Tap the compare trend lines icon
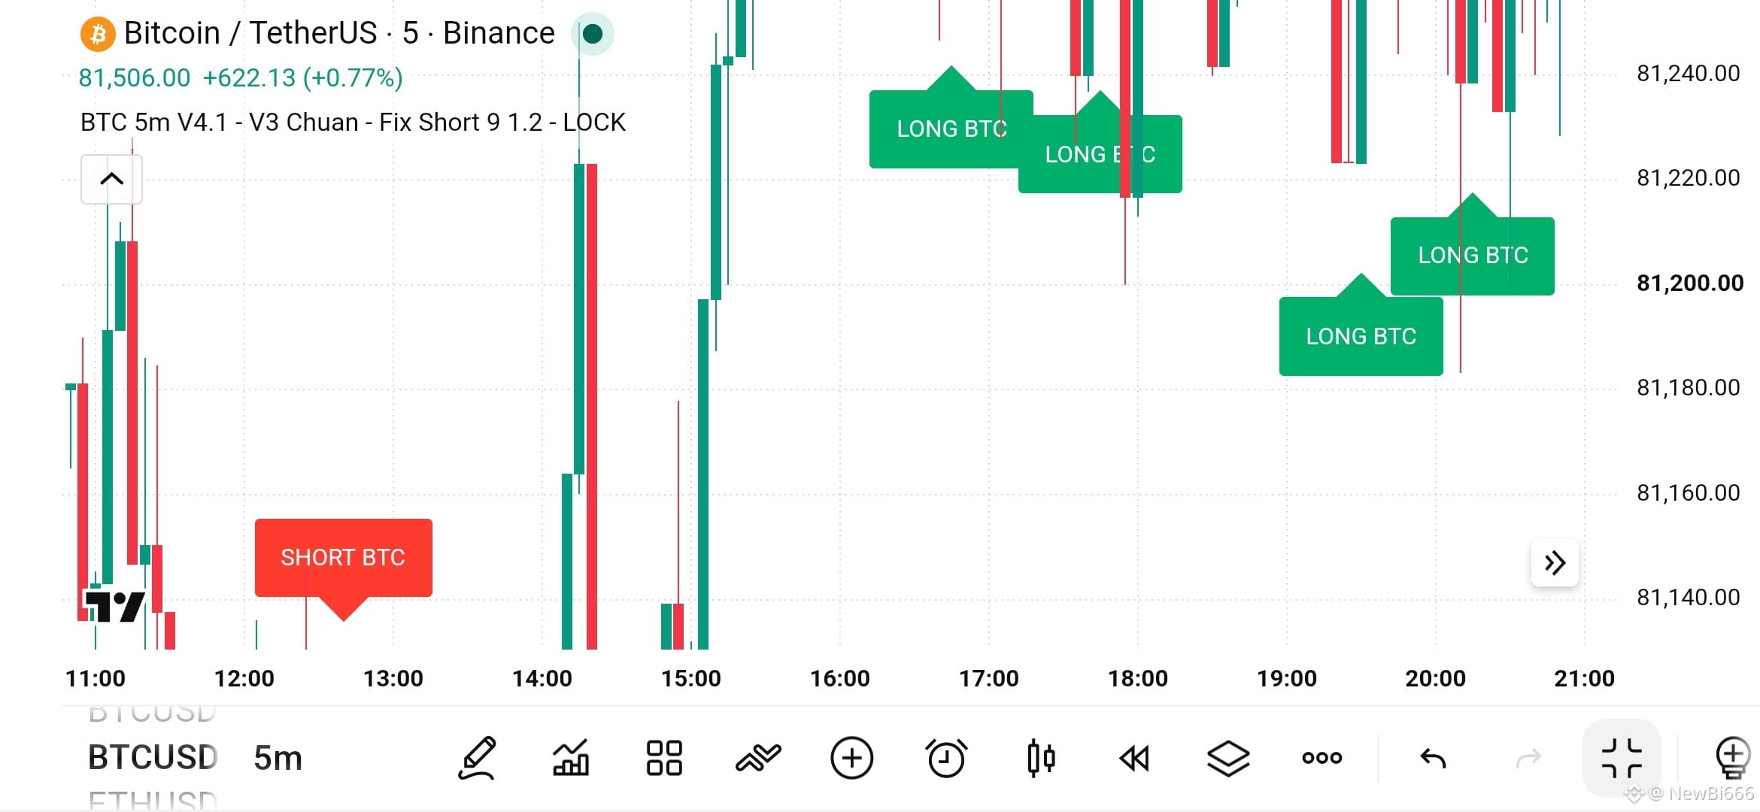The image size is (1760, 812). coord(758,758)
